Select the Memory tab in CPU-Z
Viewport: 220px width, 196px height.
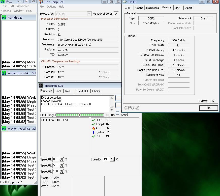click(x=167, y=7)
